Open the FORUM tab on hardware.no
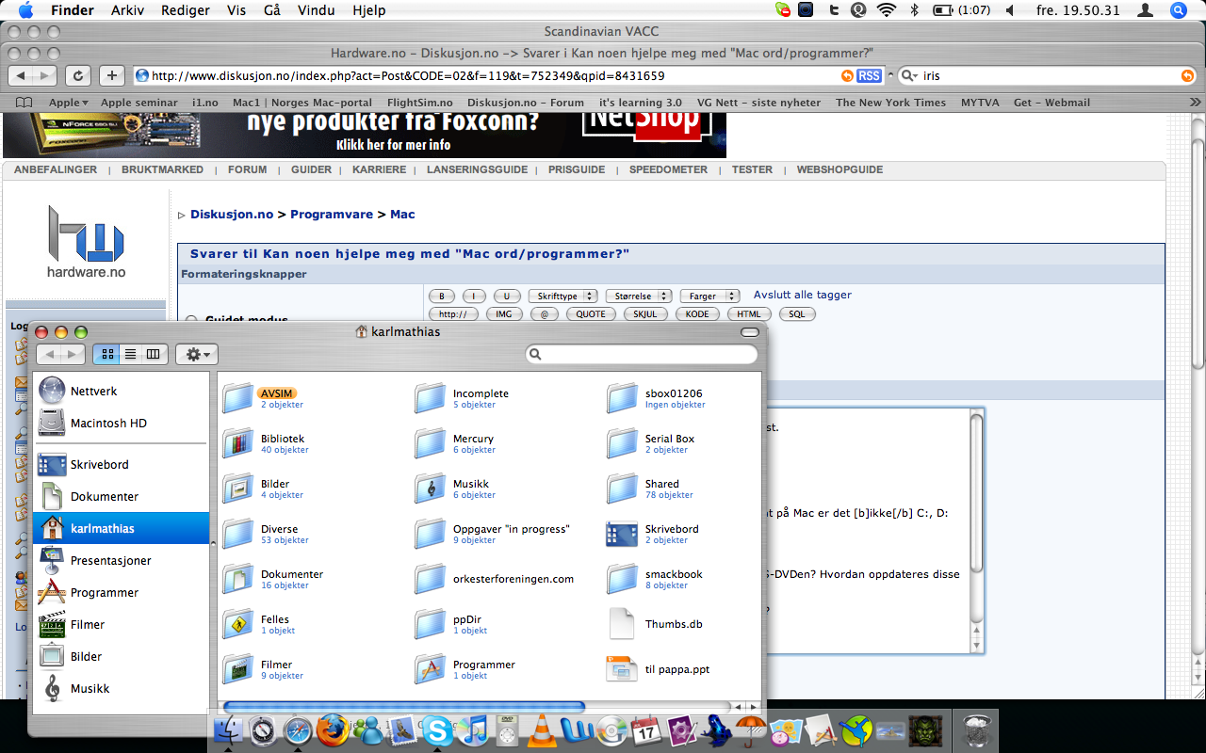 (247, 169)
